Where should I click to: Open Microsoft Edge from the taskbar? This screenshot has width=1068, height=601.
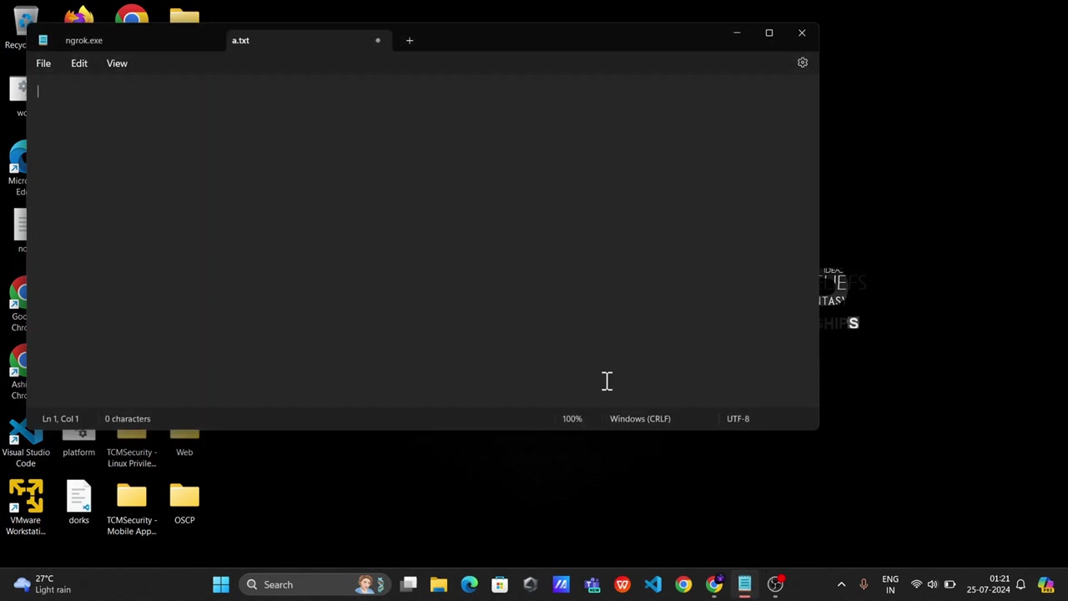tap(470, 584)
